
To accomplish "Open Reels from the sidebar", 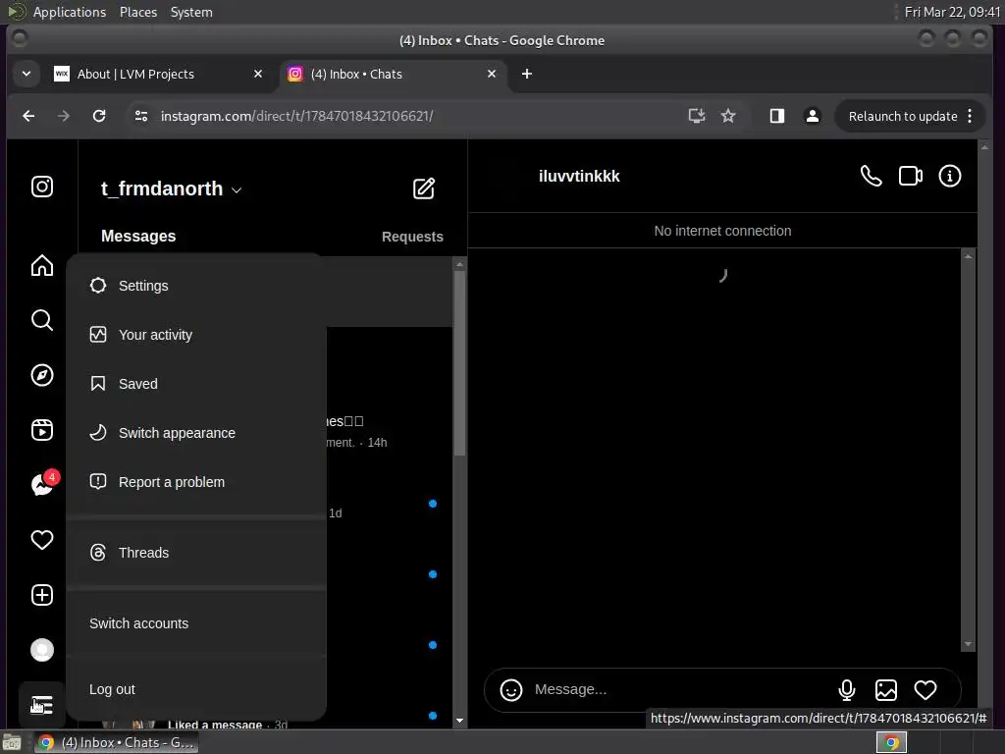I will [x=42, y=430].
